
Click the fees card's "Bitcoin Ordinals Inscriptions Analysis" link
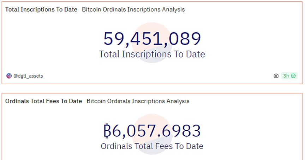pos(138,101)
